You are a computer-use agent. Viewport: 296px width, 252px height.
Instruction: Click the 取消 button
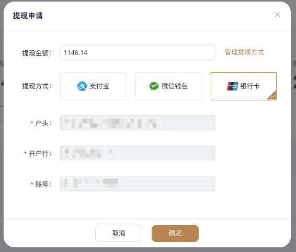click(x=119, y=233)
